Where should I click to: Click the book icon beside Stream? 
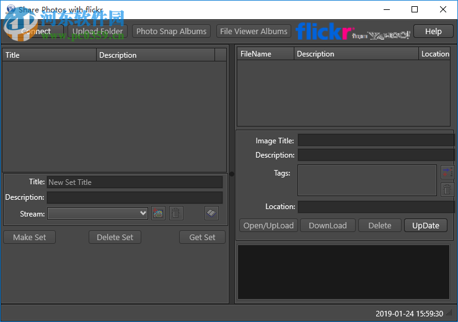pos(211,213)
